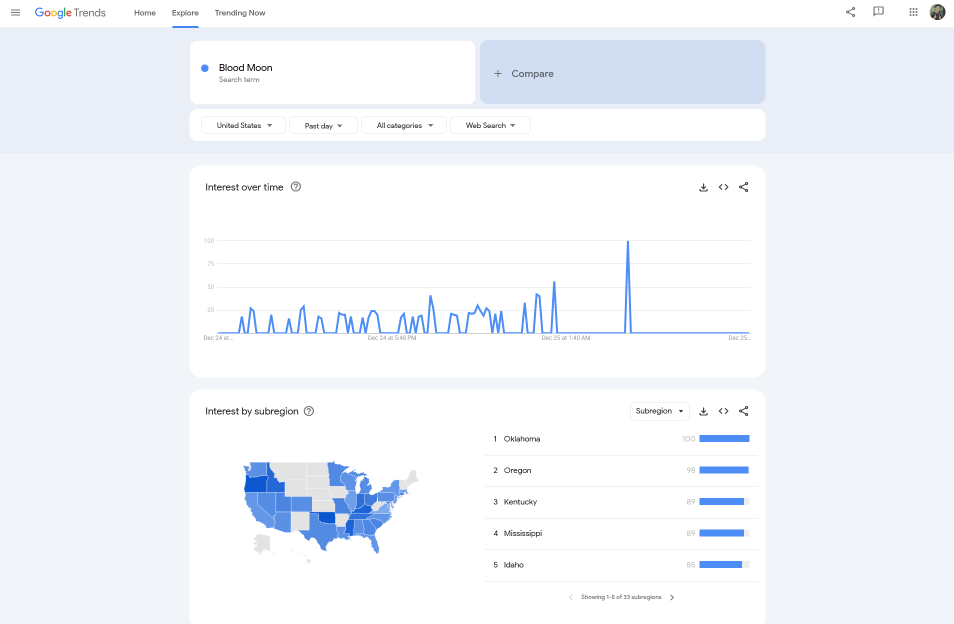
Task: Send feedback using the header icon
Action: point(878,12)
